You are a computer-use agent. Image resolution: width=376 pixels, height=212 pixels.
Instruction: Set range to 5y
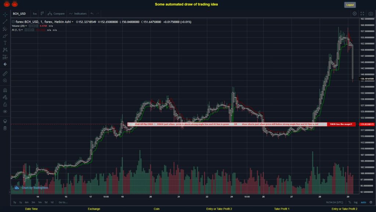tap(15, 202)
